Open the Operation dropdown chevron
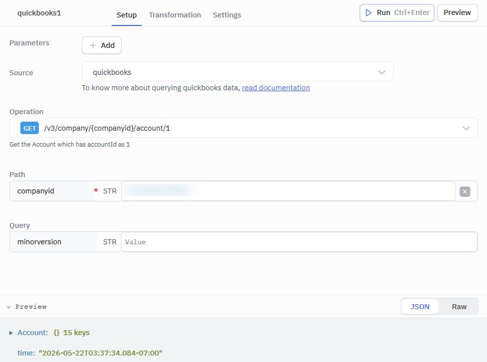 (466, 128)
